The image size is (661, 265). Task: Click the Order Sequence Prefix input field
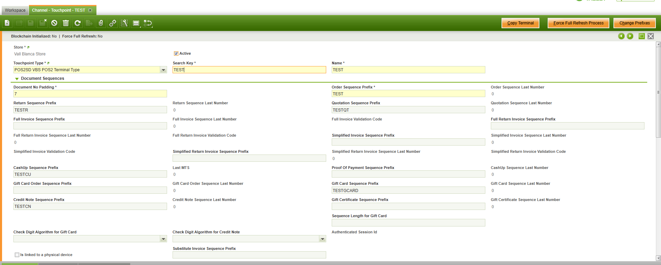coord(408,94)
